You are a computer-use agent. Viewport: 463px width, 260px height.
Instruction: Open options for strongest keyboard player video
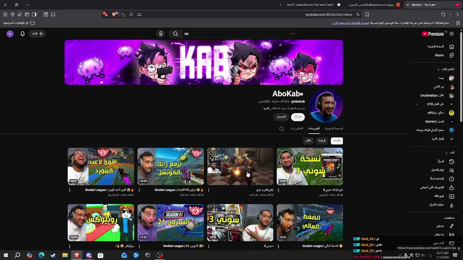click(69, 190)
